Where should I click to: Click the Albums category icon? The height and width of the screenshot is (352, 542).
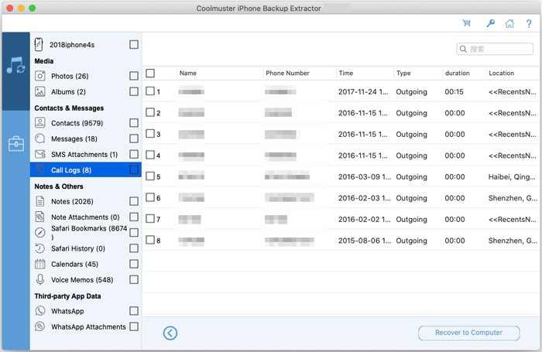tap(40, 91)
